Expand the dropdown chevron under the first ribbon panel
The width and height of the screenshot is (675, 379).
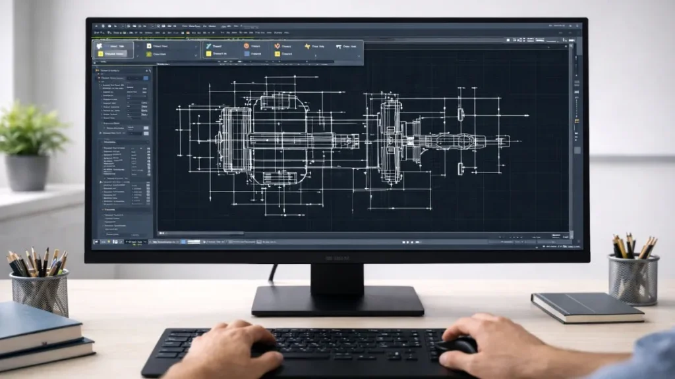137,55
